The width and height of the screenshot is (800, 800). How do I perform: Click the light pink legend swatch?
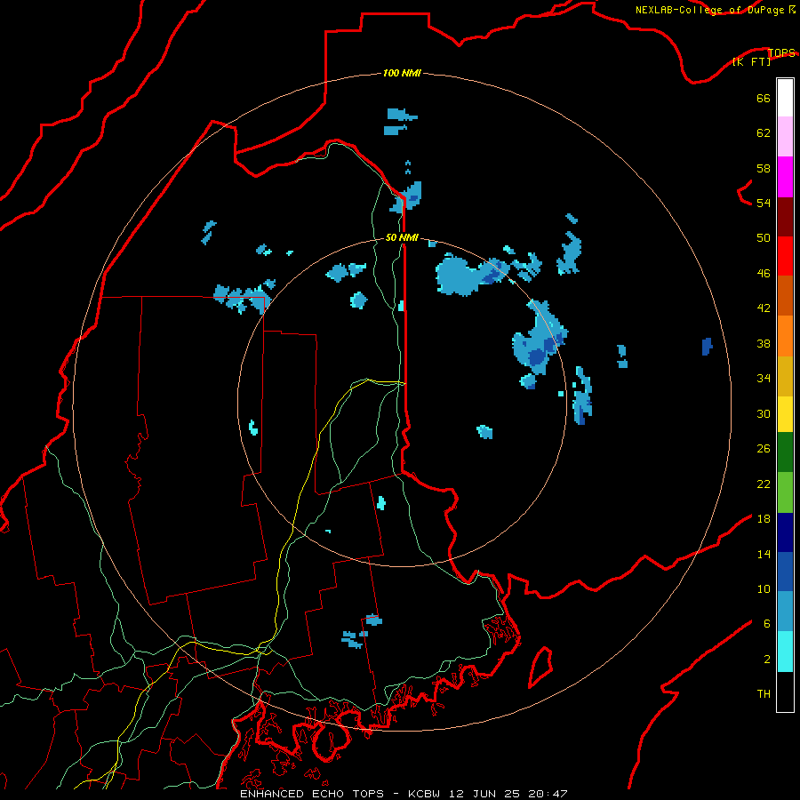tap(785, 136)
